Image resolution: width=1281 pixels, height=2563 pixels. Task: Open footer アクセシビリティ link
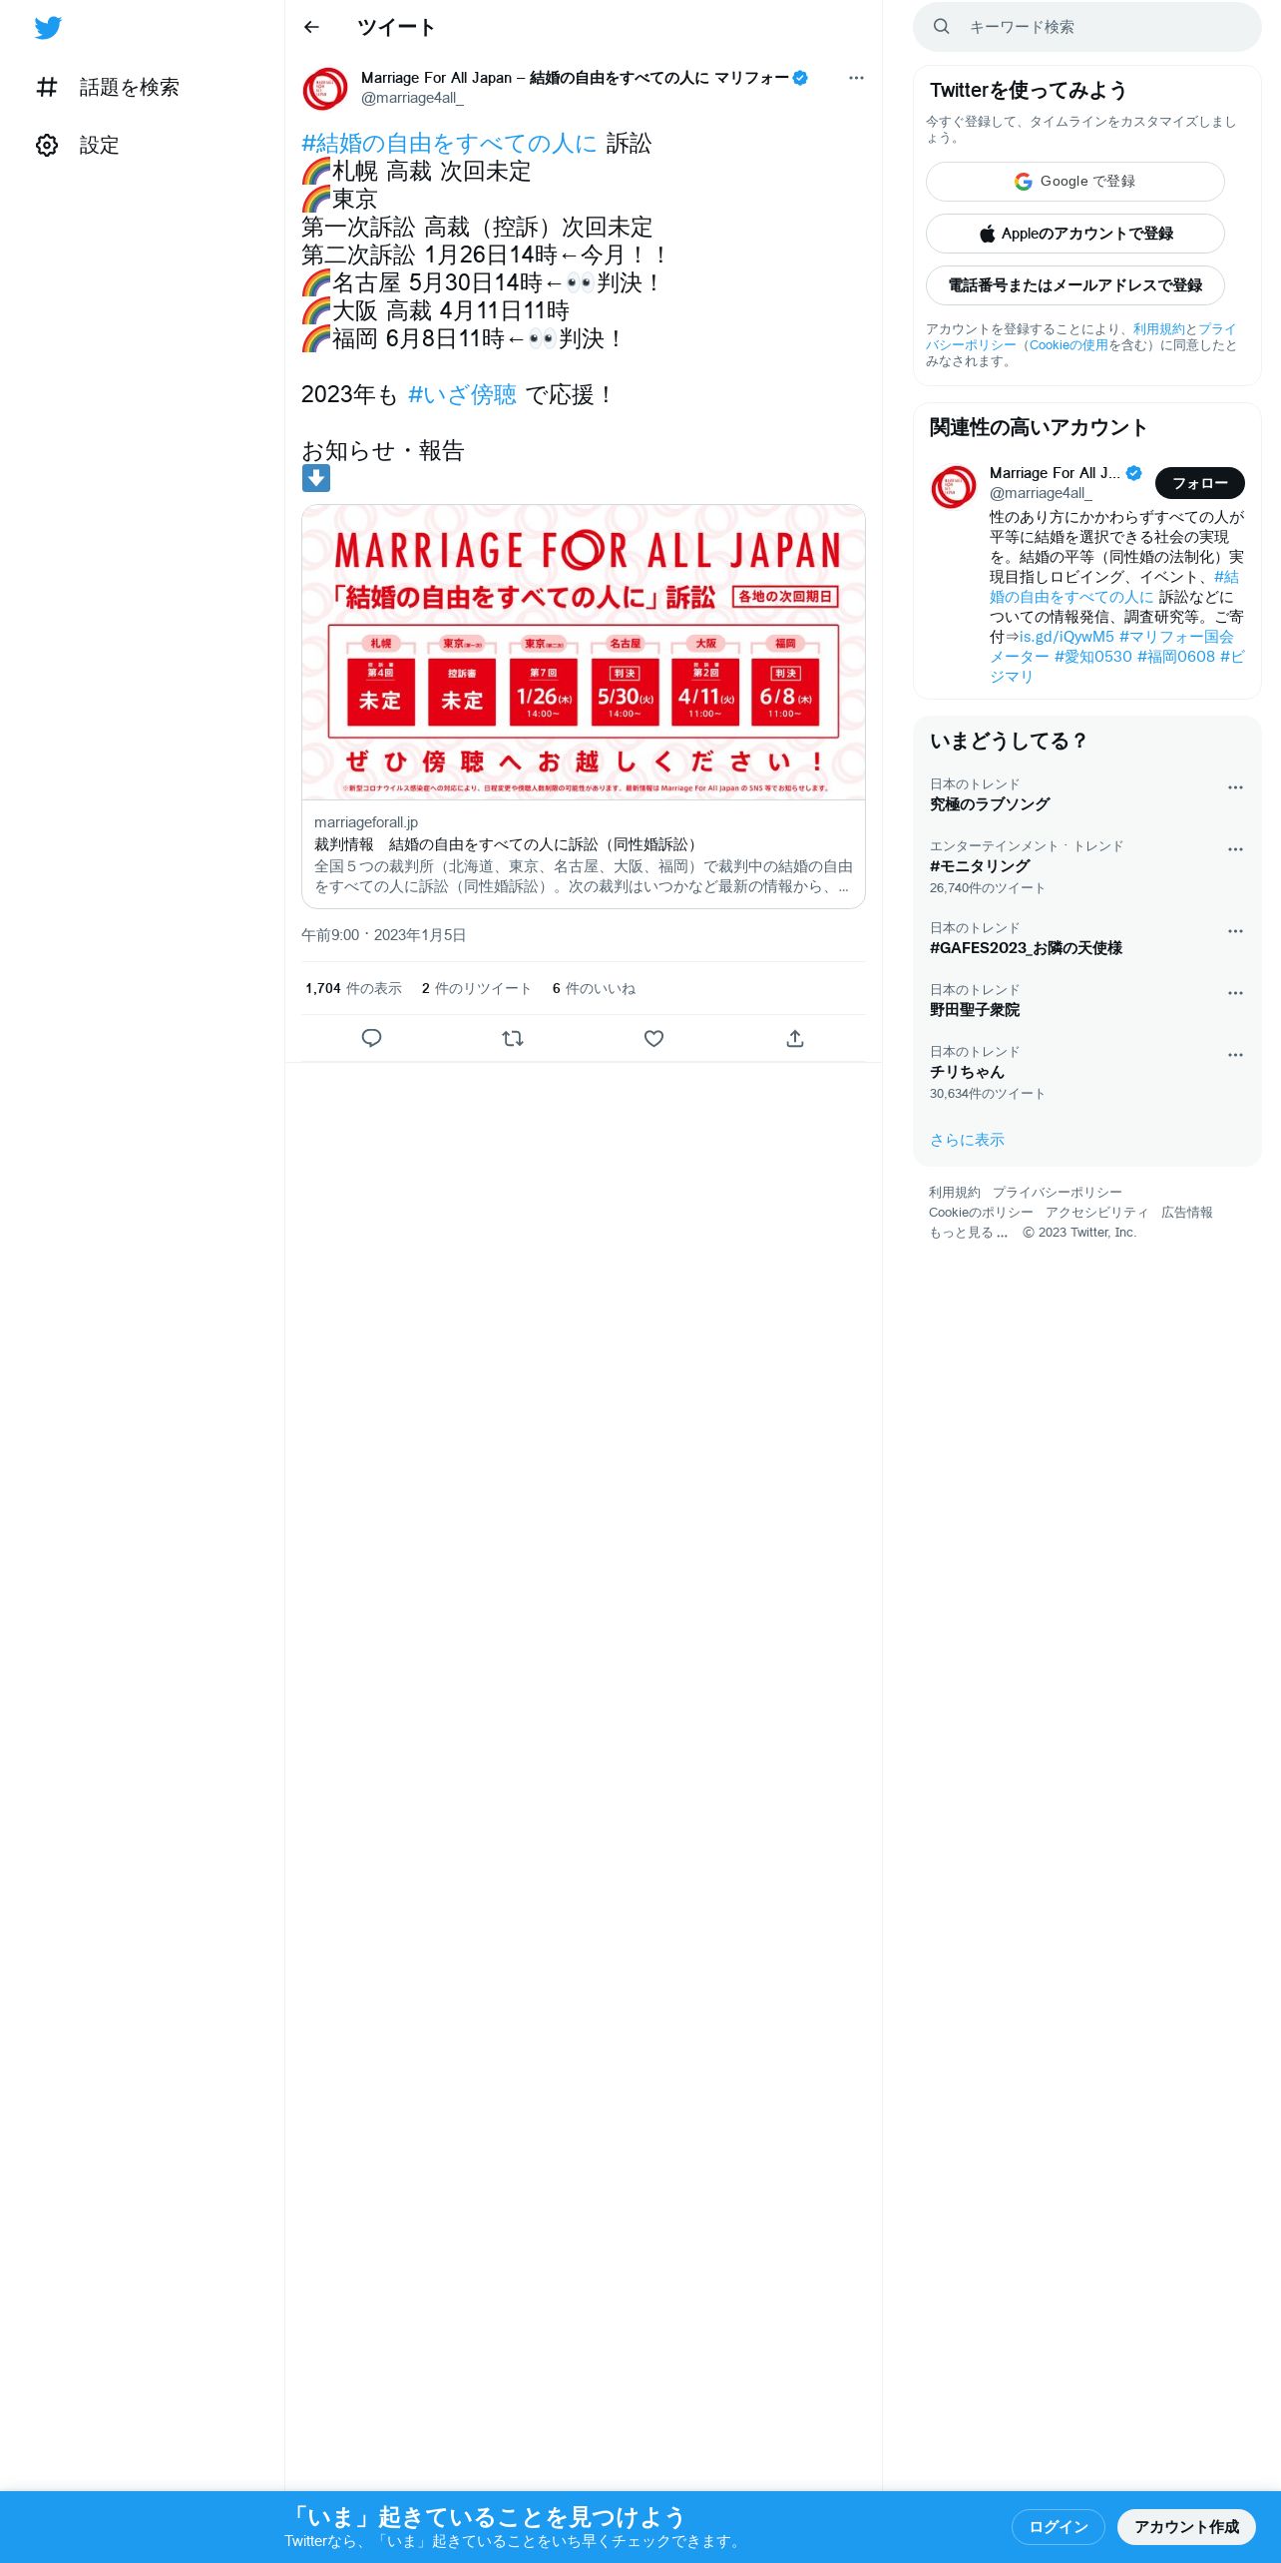click(1097, 1213)
